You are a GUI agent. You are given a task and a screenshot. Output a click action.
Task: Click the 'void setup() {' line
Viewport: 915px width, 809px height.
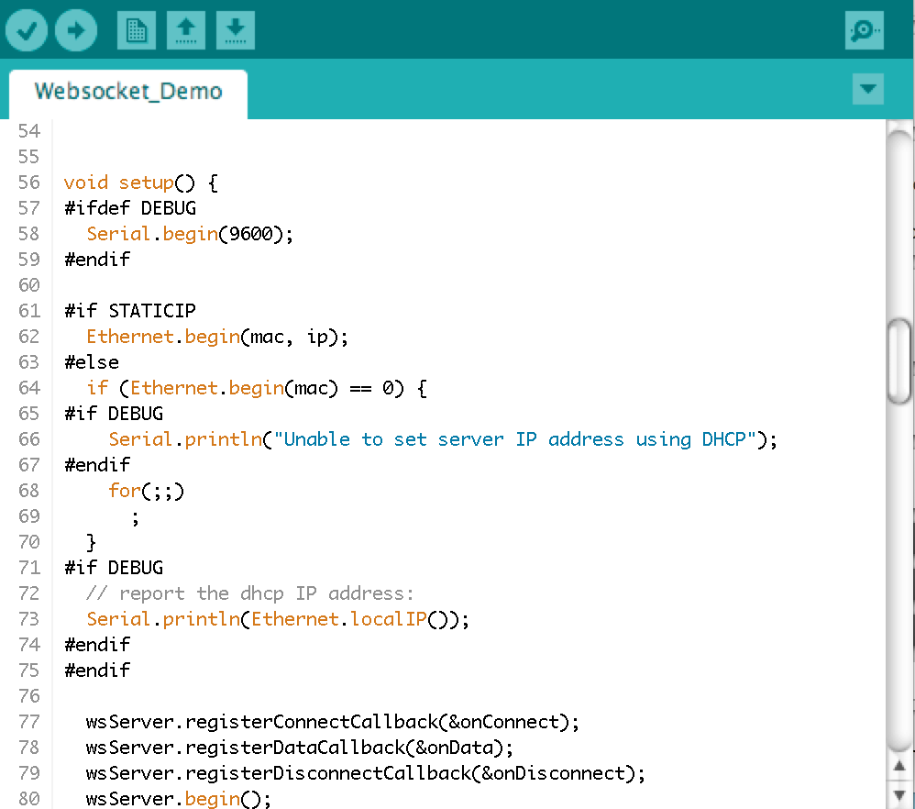[140, 183]
